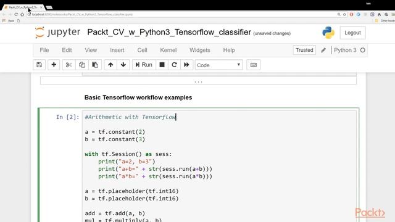Open the Other bookmarks folder
This screenshot has height=222, width=395.
pyautogui.click(x=385, y=20)
